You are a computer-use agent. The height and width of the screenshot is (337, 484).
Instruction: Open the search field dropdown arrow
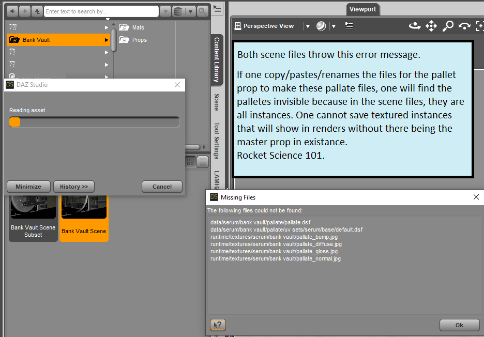(x=165, y=12)
